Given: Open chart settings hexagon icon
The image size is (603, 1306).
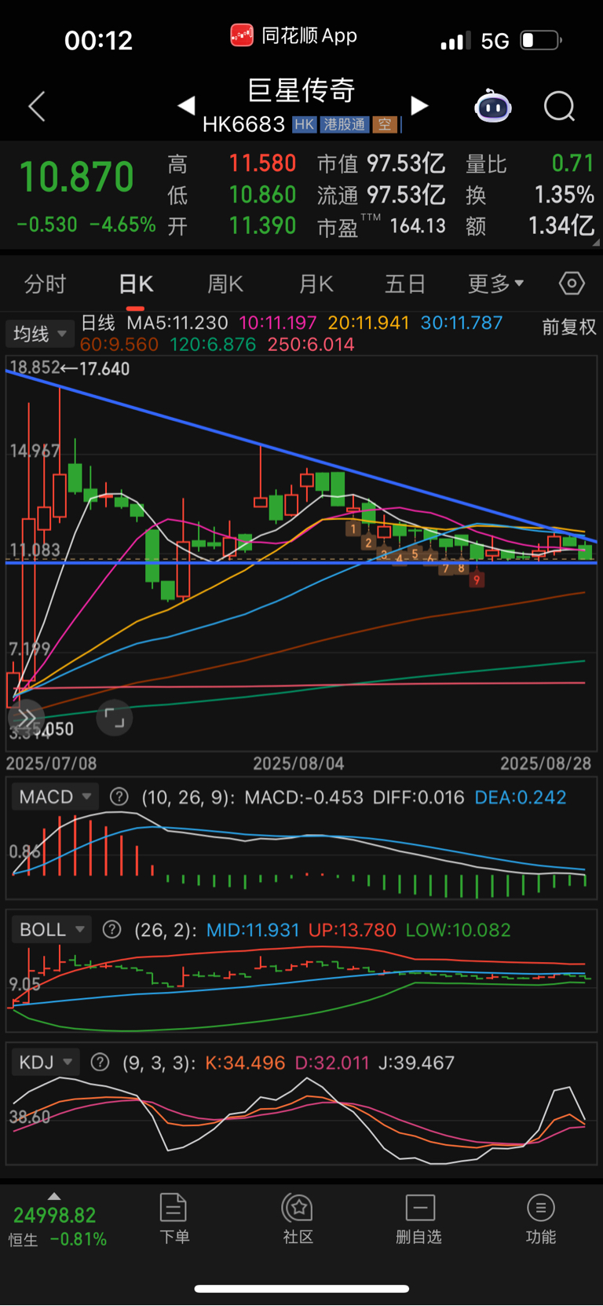Looking at the screenshot, I should coord(572,284).
